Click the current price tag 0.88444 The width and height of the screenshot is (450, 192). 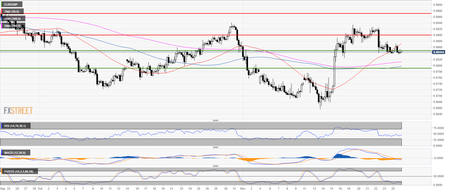(x=438, y=52)
